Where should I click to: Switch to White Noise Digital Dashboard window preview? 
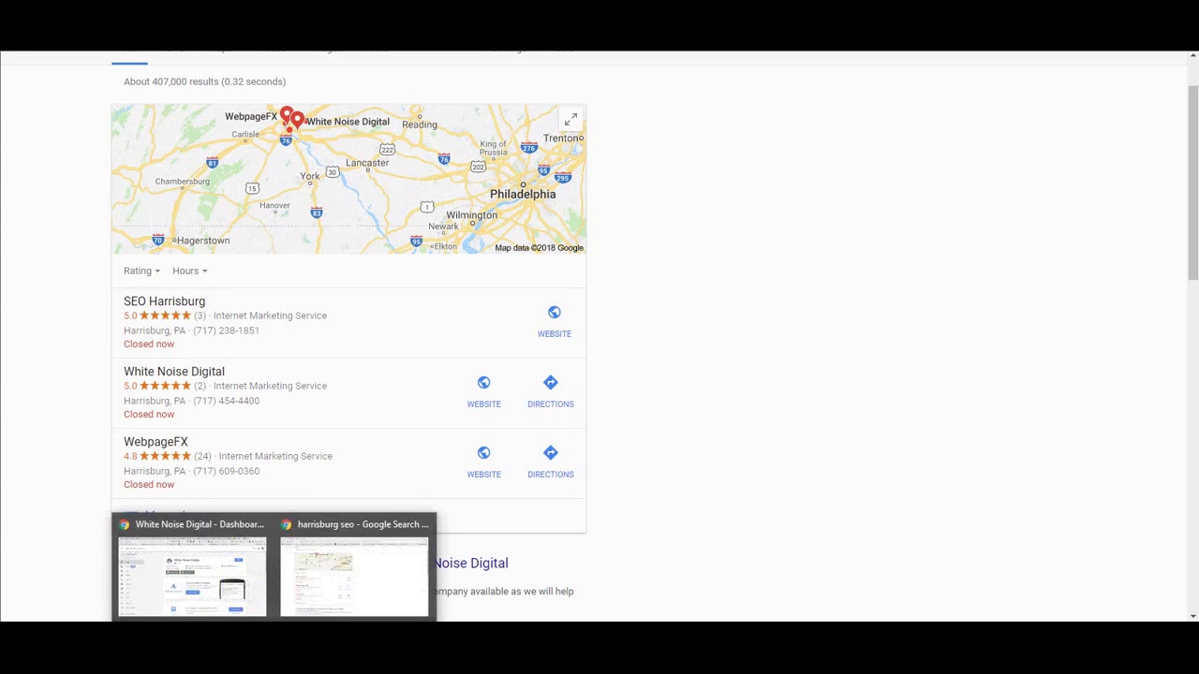point(192,566)
